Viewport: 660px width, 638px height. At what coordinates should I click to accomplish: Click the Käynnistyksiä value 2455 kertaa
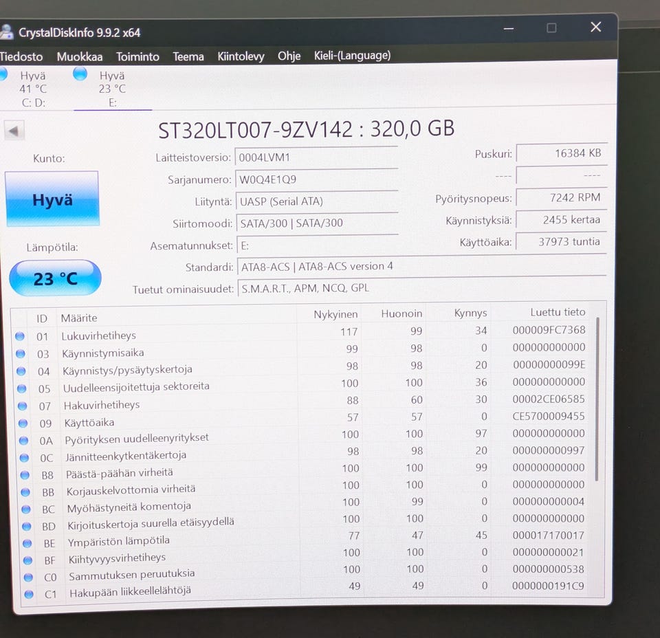click(x=562, y=219)
